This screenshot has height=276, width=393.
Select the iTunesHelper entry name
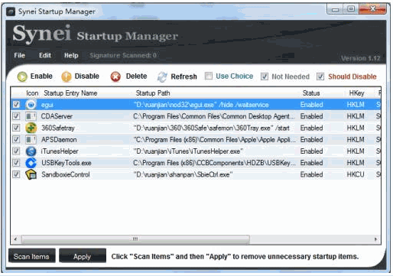click(60, 151)
